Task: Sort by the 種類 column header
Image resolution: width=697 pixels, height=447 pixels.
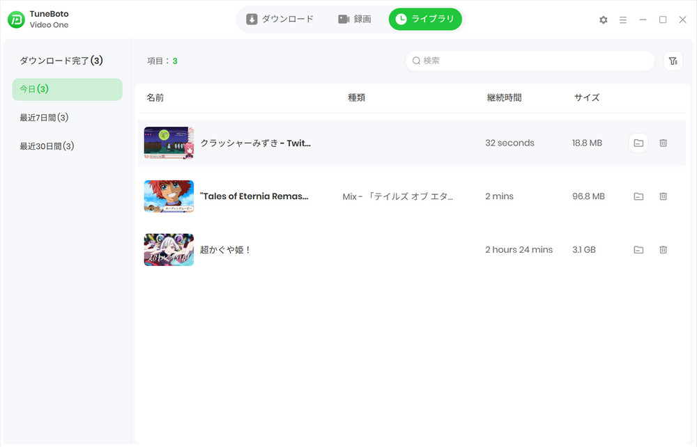Action: [356, 97]
